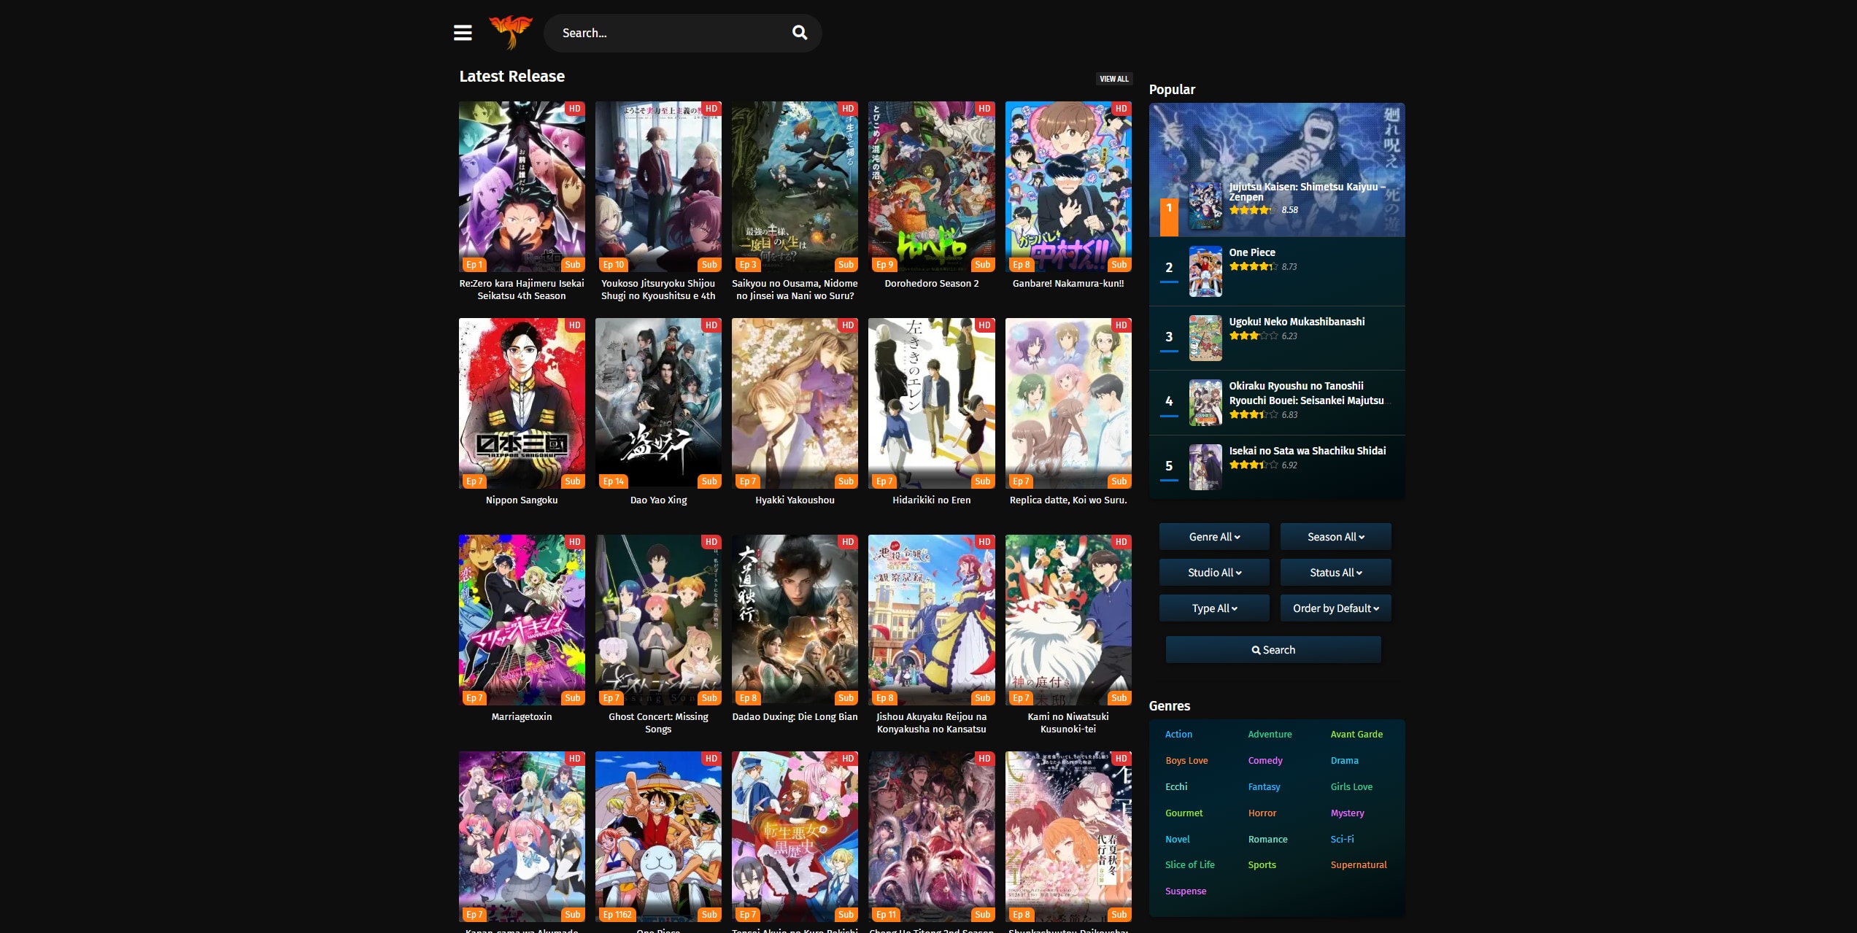1857x933 pixels.
Task: Open Dadao Duxing: Die Long Bian poster
Action: [x=795, y=620]
